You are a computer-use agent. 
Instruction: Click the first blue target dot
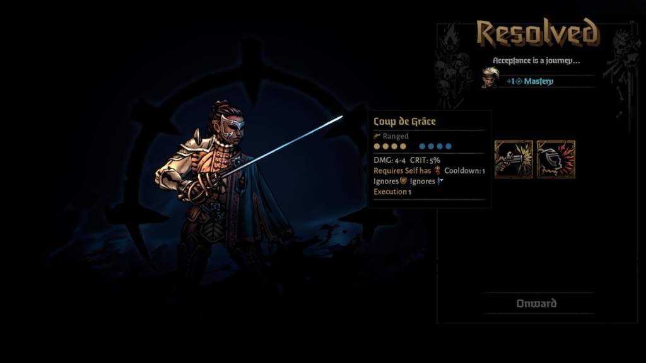pos(422,146)
